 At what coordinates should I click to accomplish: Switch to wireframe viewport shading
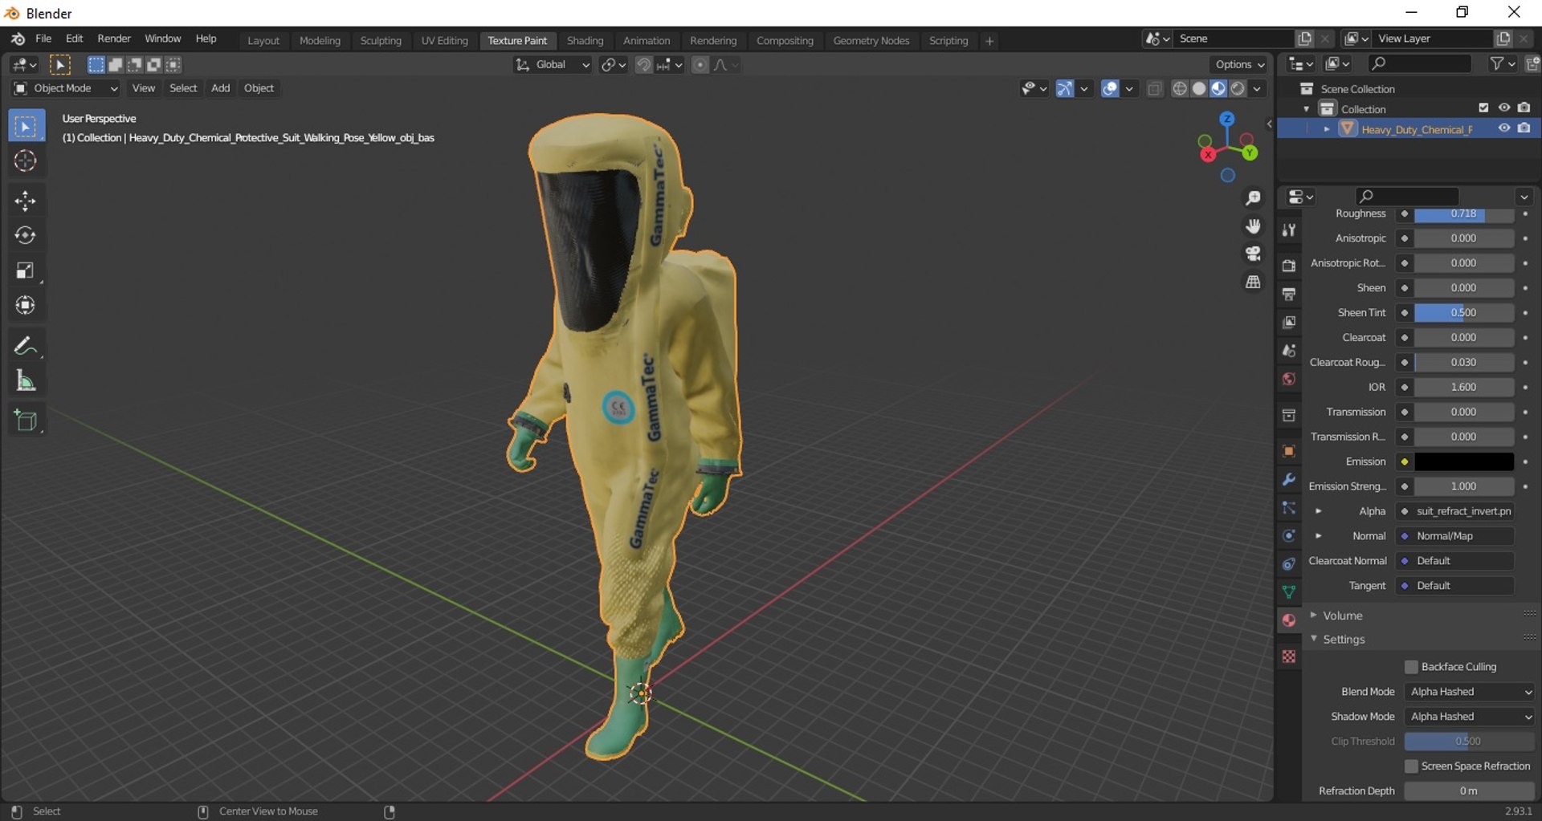point(1180,89)
